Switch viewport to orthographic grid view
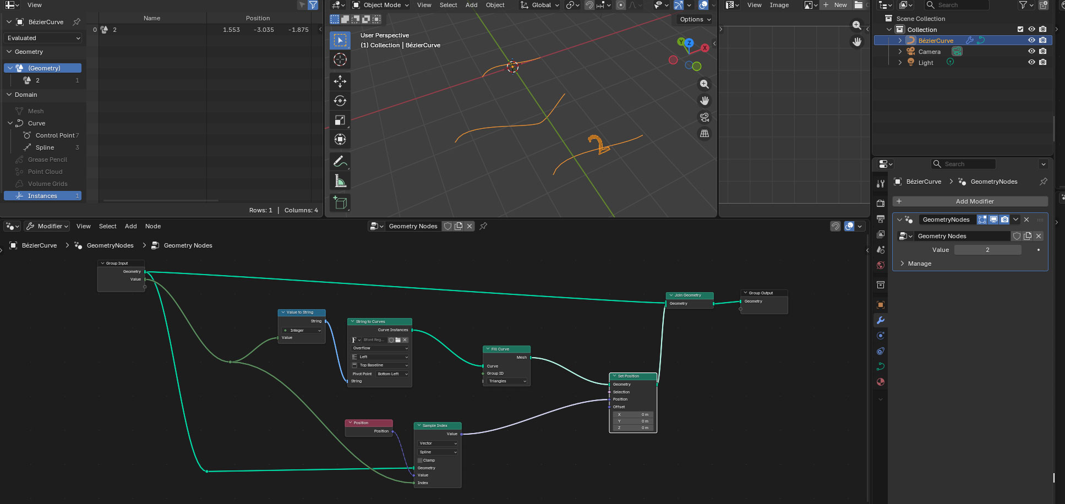 click(704, 134)
